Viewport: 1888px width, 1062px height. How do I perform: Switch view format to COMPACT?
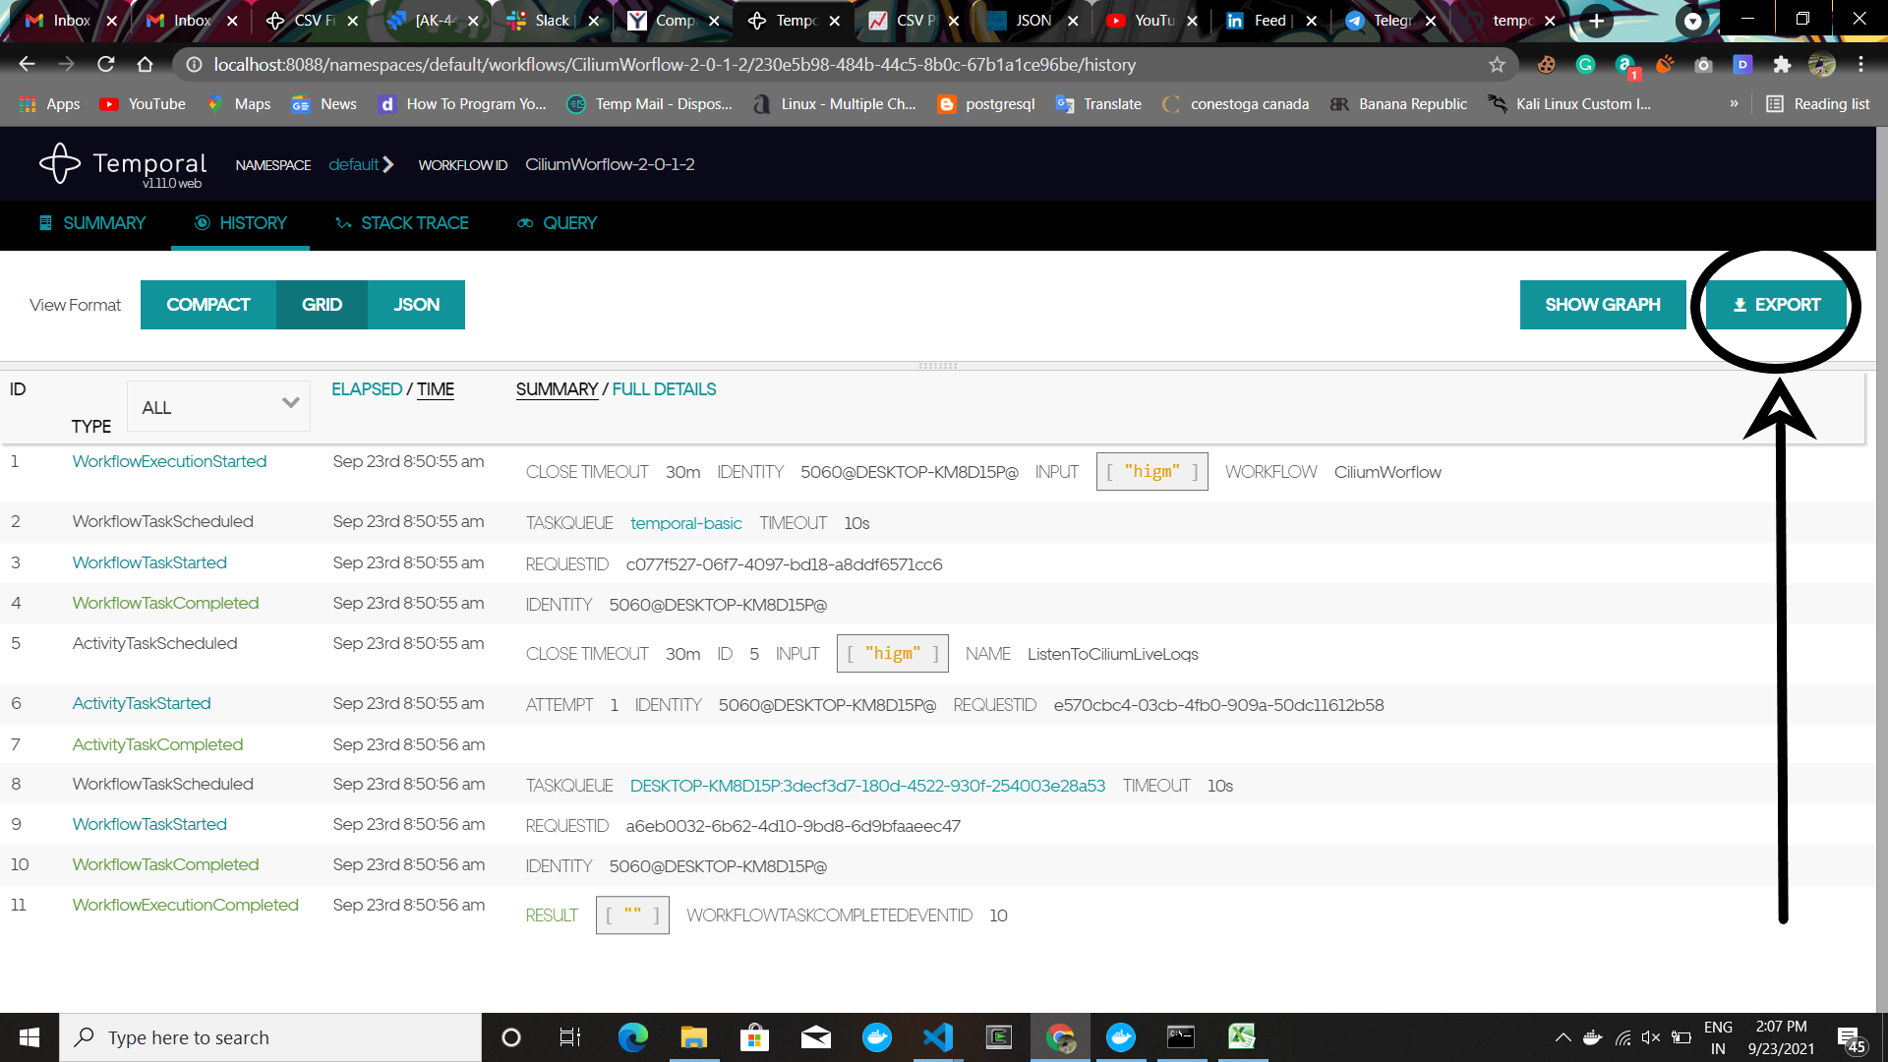(x=208, y=305)
